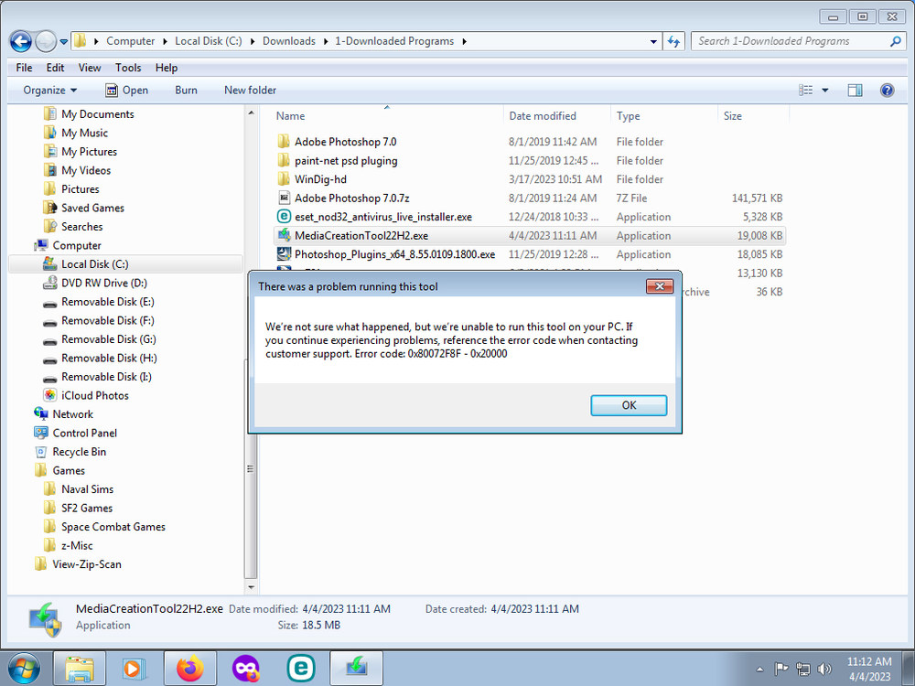Screen dimensions: 915x686
Task: Select the MediaCreationTool22H2.exe icon
Action: point(284,235)
